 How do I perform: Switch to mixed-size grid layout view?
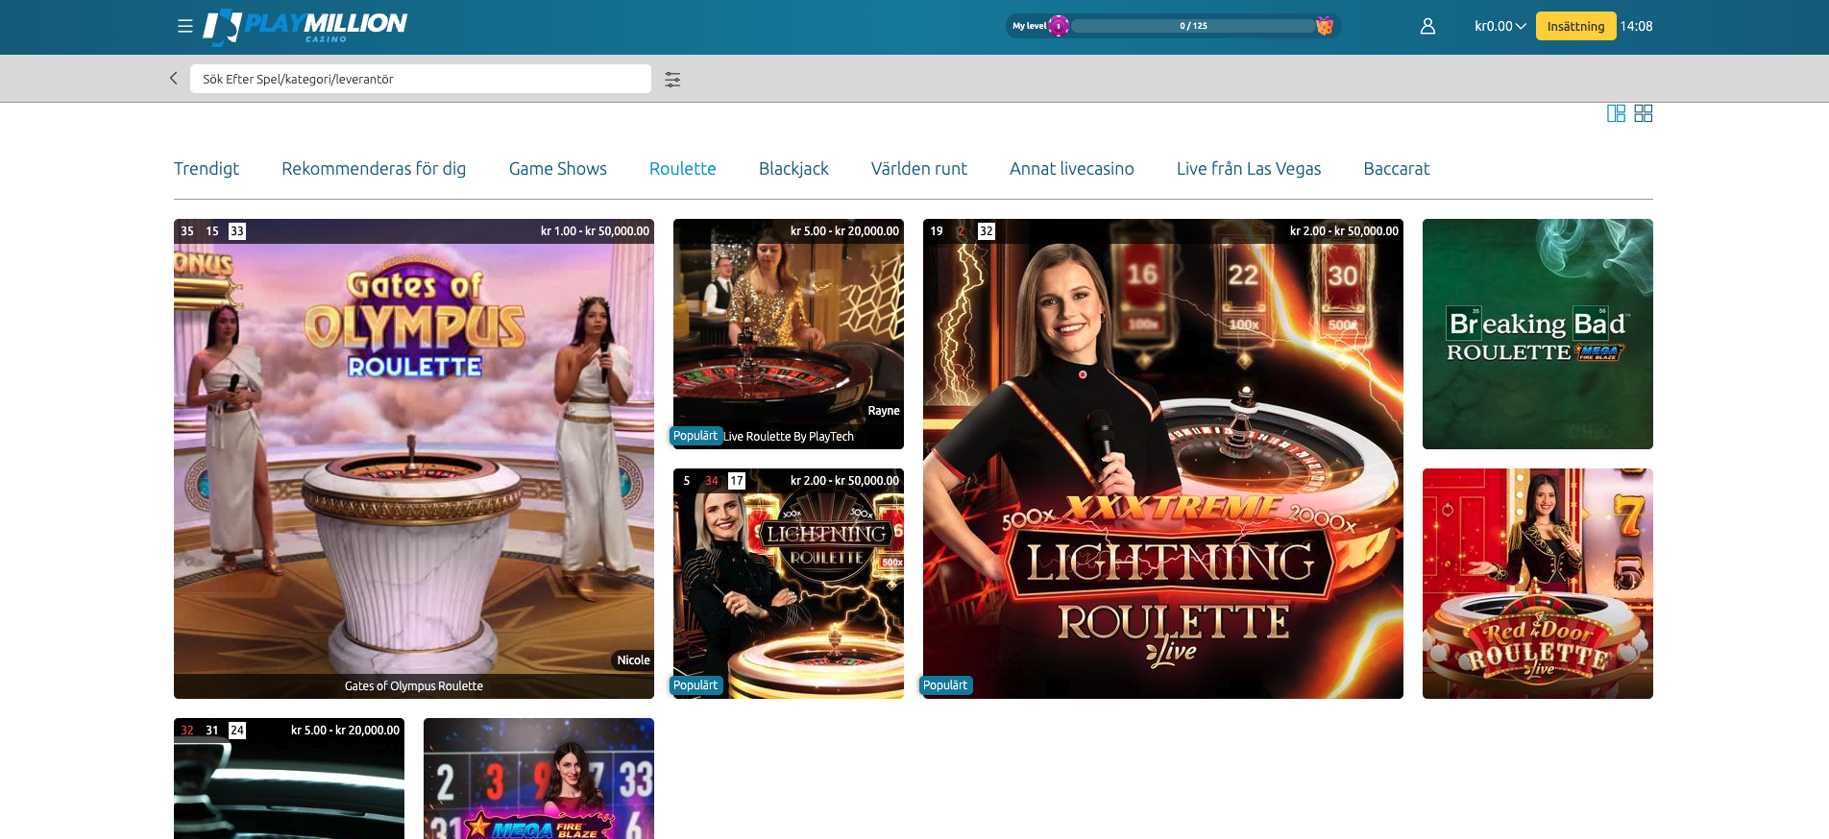click(1616, 113)
